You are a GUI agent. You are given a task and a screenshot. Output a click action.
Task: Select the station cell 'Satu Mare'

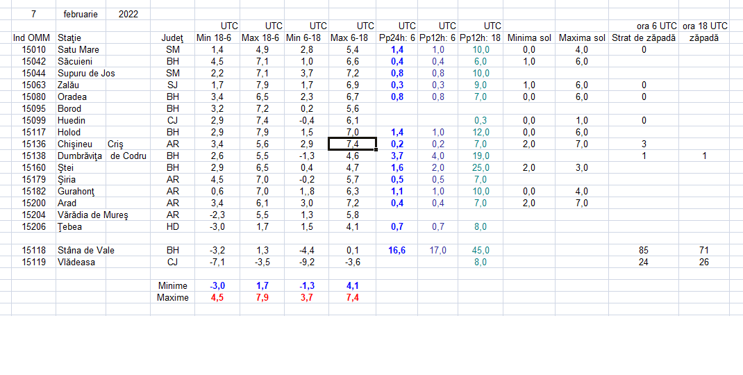point(81,50)
